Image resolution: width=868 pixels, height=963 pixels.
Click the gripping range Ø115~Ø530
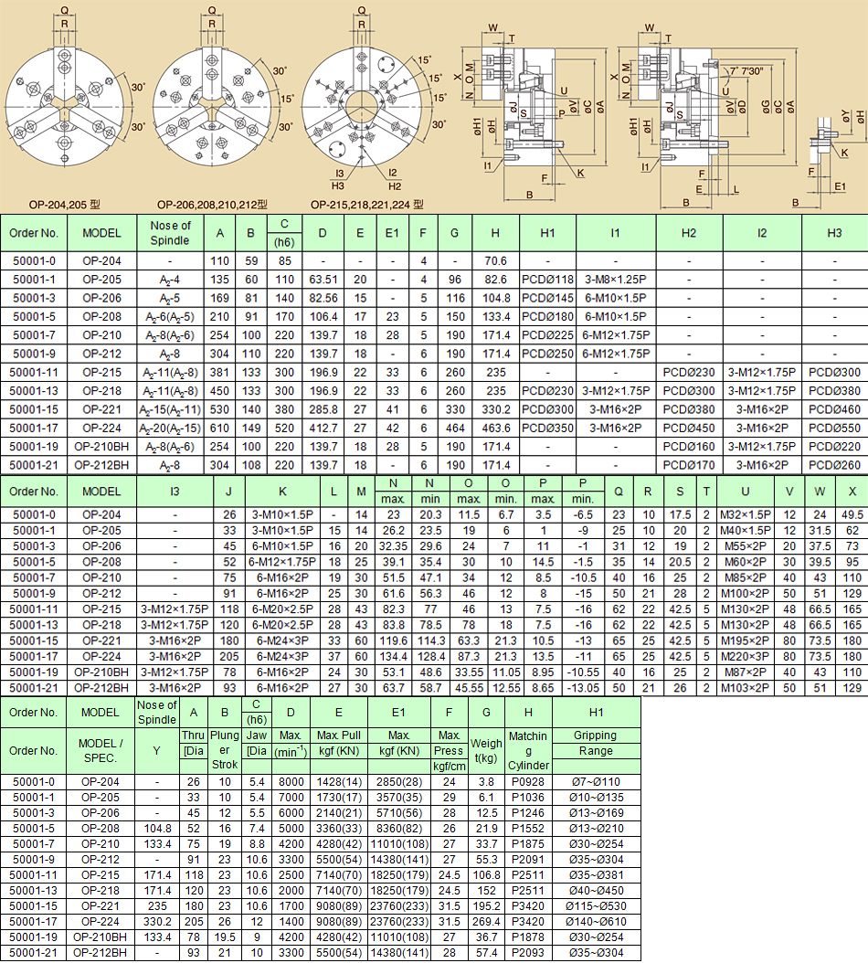coord(595,905)
